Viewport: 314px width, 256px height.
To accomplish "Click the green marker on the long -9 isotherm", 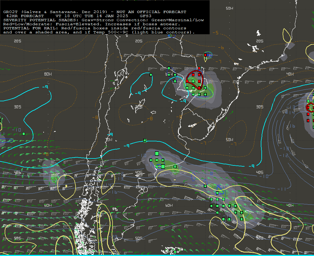I will pyautogui.click(x=145, y=141).
